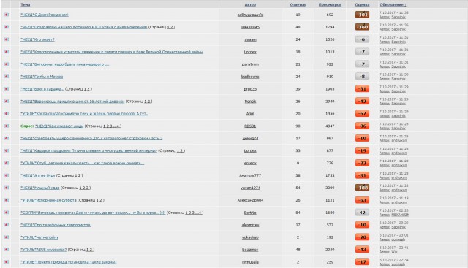Open author profile 'para9mm'

point(250,64)
